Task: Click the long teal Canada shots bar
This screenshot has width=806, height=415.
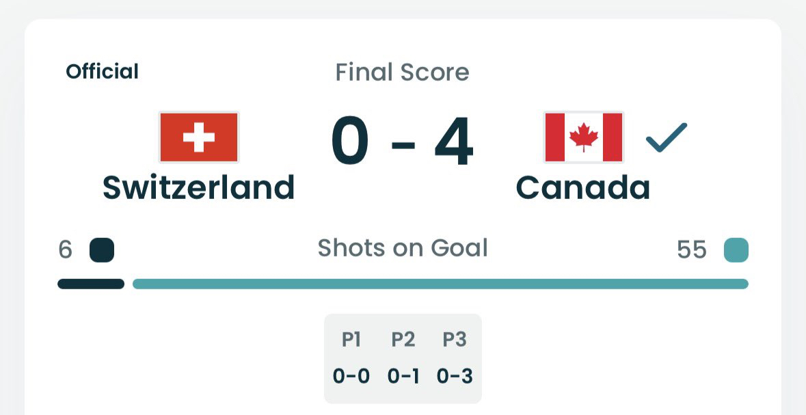Action: click(x=440, y=284)
